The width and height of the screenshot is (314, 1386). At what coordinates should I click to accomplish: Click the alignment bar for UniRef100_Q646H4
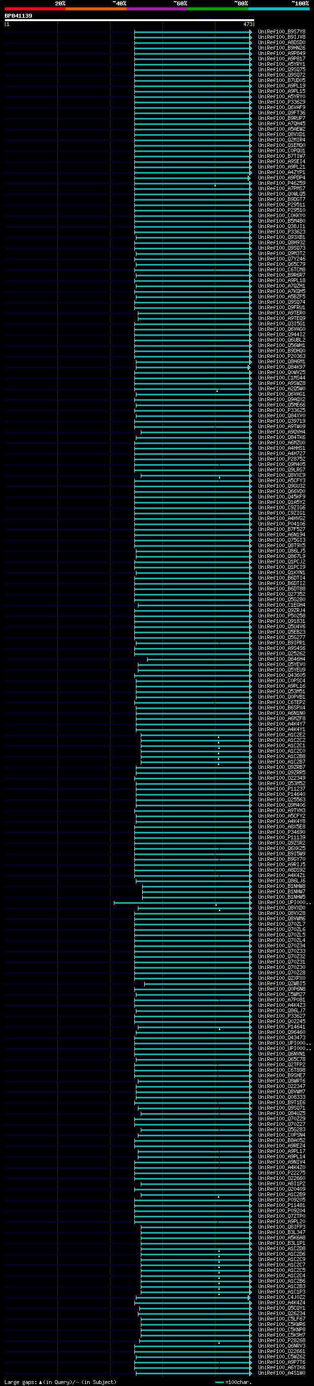tap(199, 659)
